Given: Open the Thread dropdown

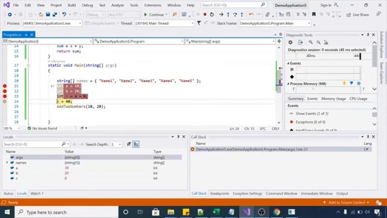Looking at the screenshot, I should pyautogui.click(x=192, y=23).
